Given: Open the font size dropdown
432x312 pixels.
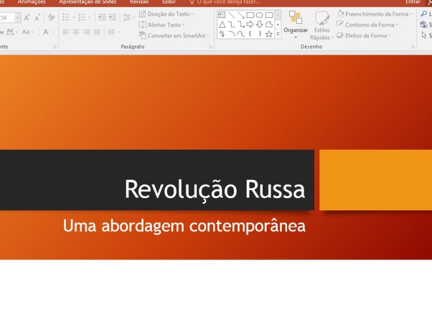Looking at the screenshot, I should pyautogui.click(x=18, y=18).
